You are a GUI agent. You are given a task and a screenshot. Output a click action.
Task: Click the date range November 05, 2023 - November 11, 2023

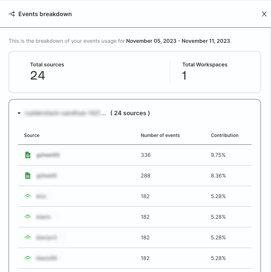[178, 41]
